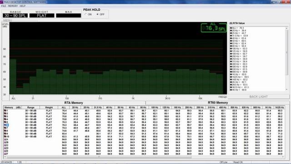Select memory slot 1 icon in RTA Memory
This screenshot has height=164, width=291.
tap(5, 111)
